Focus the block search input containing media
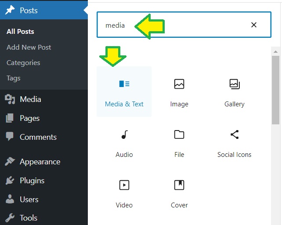This screenshot has height=225, width=282. tap(184, 25)
